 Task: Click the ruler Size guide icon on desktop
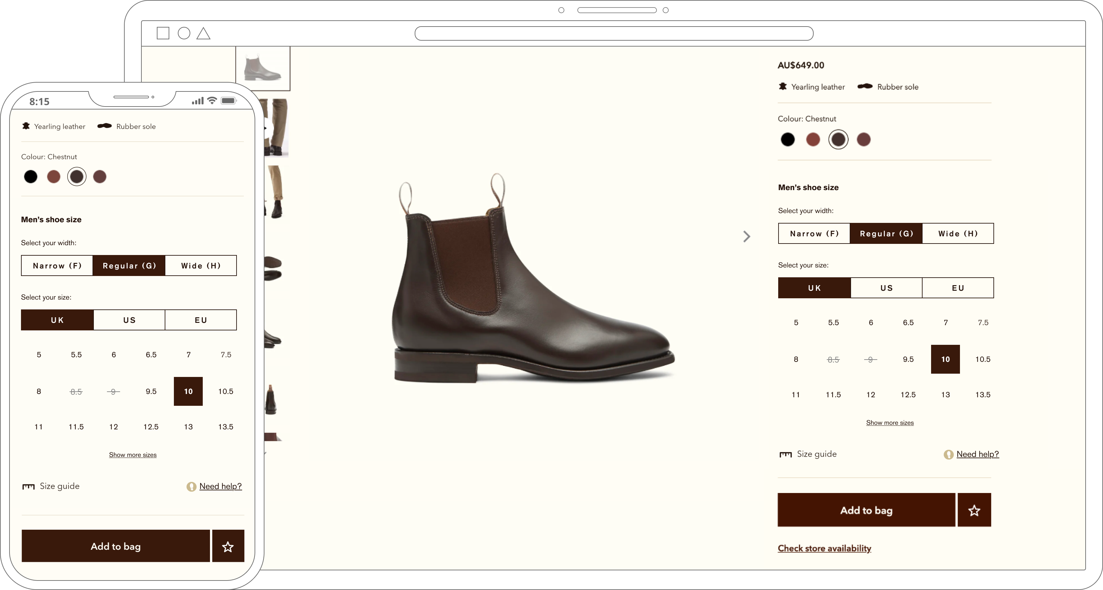(785, 454)
